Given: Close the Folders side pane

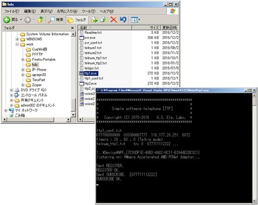Looking at the screenshot, I should (72, 28).
